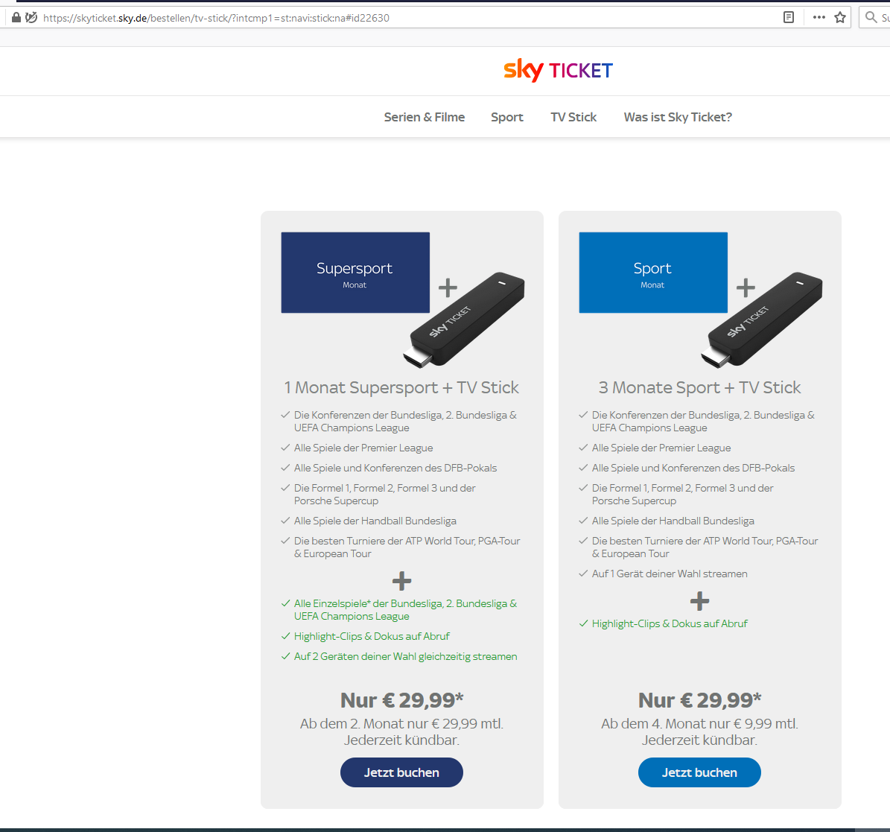Book the 1 Monat Supersport offer
Viewport: 890px width, 832px height.
[401, 772]
